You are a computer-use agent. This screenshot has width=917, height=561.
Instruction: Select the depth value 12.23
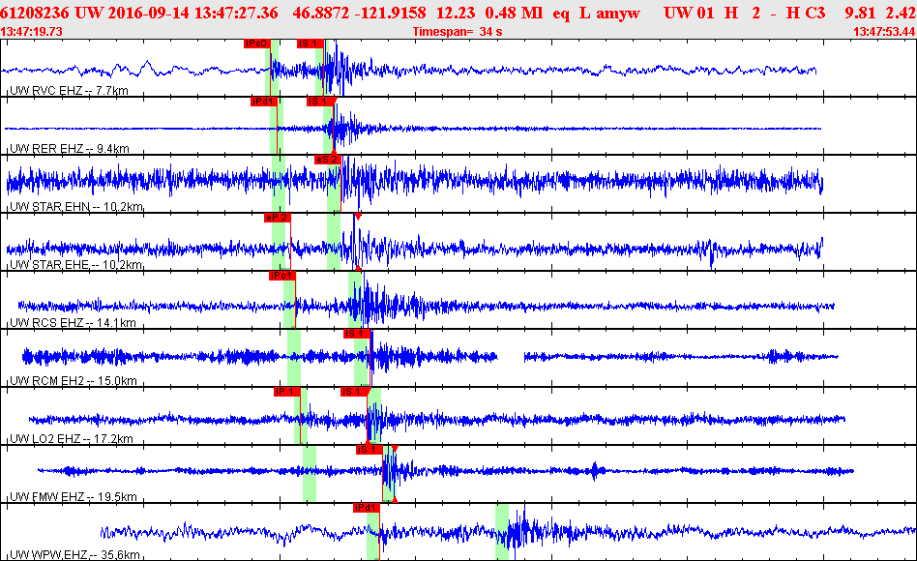[455, 13]
